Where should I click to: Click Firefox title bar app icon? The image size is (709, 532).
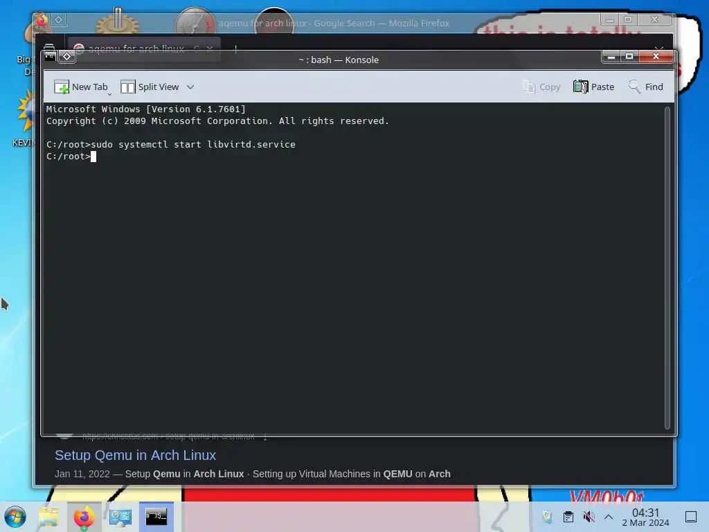tap(42, 20)
